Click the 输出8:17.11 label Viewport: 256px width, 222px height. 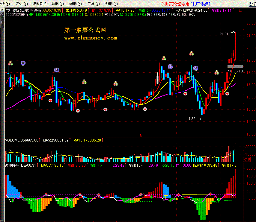click(222, 10)
